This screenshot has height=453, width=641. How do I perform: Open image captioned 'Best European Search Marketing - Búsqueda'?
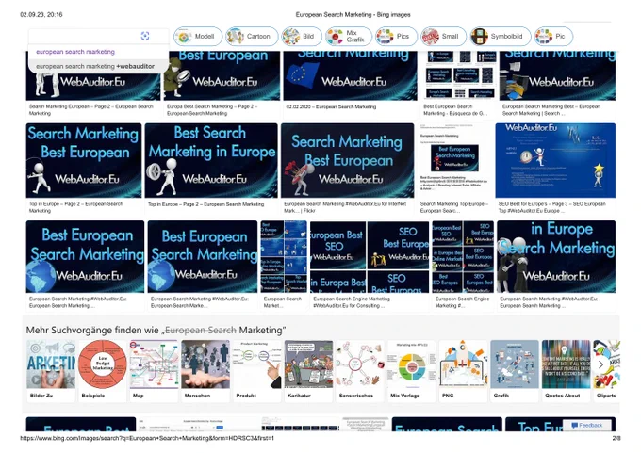[458, 75]
